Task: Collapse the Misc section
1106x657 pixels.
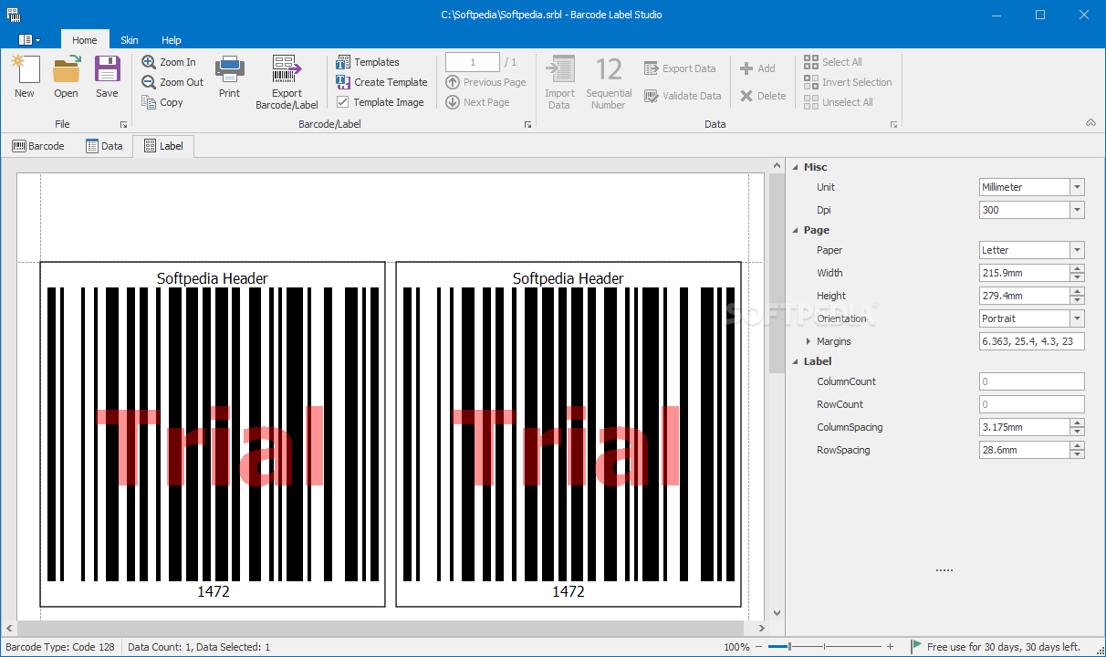Action: pyautogui.click(x=795, y=167)
